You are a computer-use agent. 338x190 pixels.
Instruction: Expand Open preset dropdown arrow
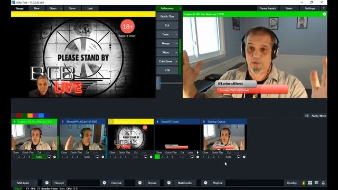tap(61, 8)
